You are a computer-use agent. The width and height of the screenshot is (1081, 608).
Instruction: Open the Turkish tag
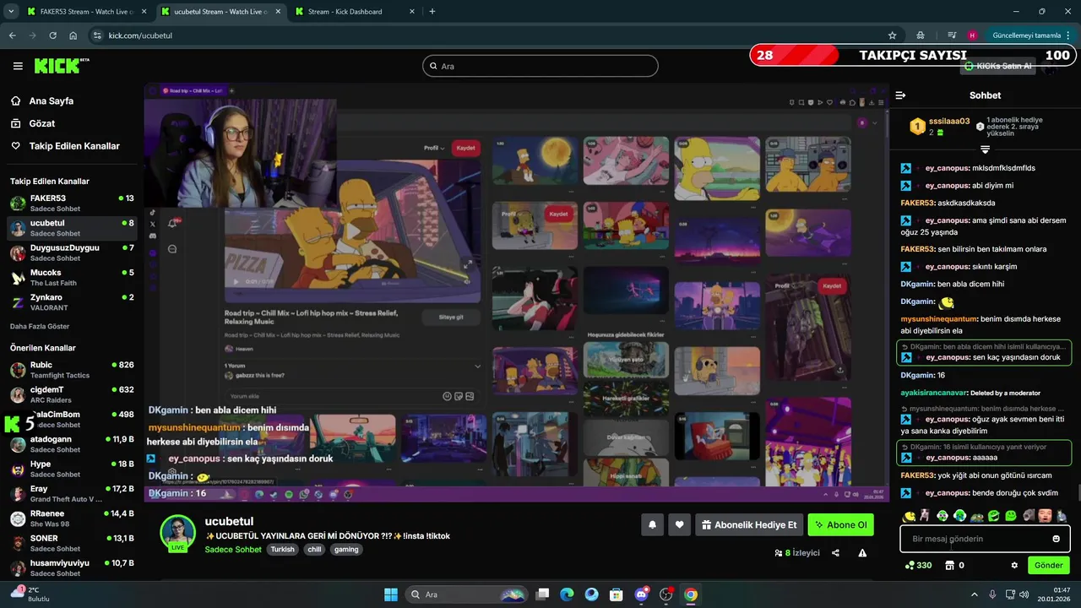tap(283, 549)
